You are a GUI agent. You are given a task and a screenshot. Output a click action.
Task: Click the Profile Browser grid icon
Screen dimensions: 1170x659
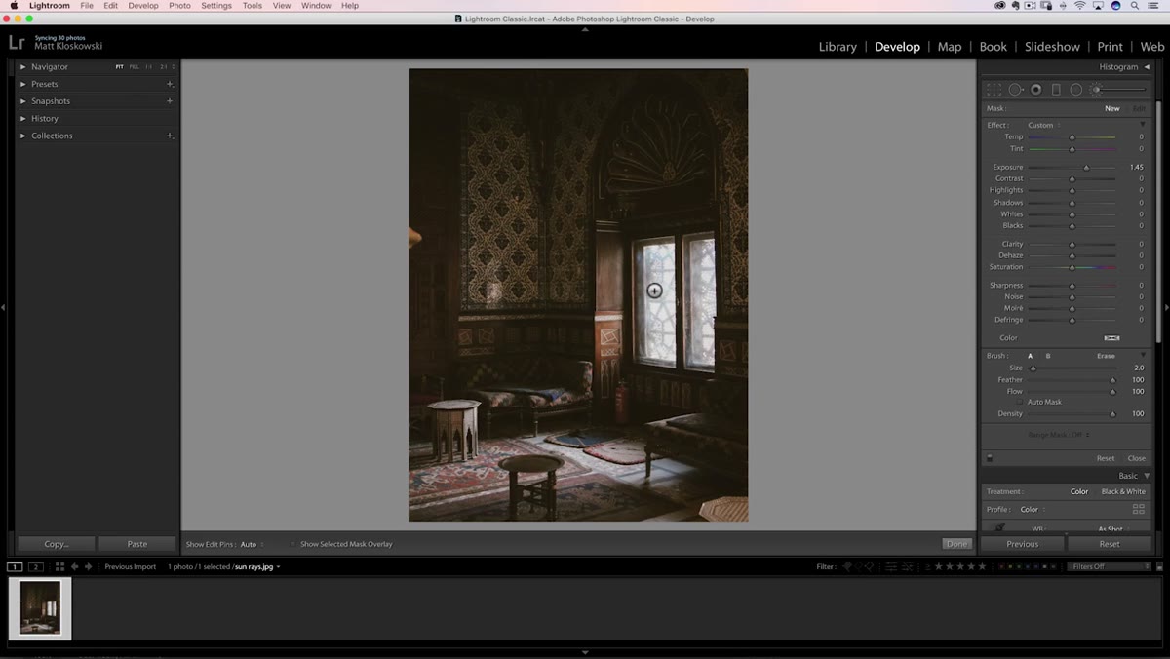click(1138, 509)
